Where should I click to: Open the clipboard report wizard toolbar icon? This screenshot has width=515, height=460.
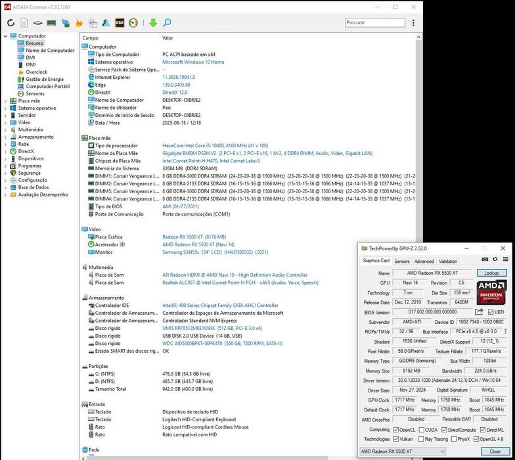[x=93, y=22]
